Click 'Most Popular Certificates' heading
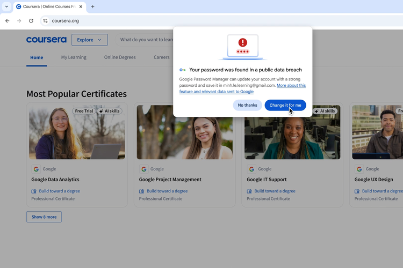This screenshot has height=268, width=403. 77,94
